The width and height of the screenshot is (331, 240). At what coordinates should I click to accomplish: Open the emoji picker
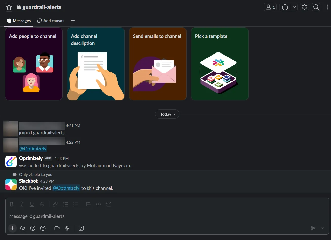tap(33, 228)
